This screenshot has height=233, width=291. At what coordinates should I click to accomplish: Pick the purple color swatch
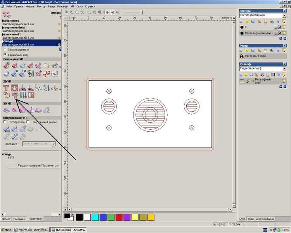(127, 217)
